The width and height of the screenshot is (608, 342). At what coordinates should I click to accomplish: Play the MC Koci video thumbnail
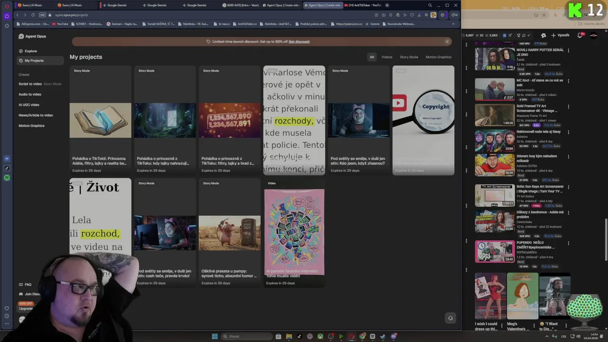coord(494,89)
